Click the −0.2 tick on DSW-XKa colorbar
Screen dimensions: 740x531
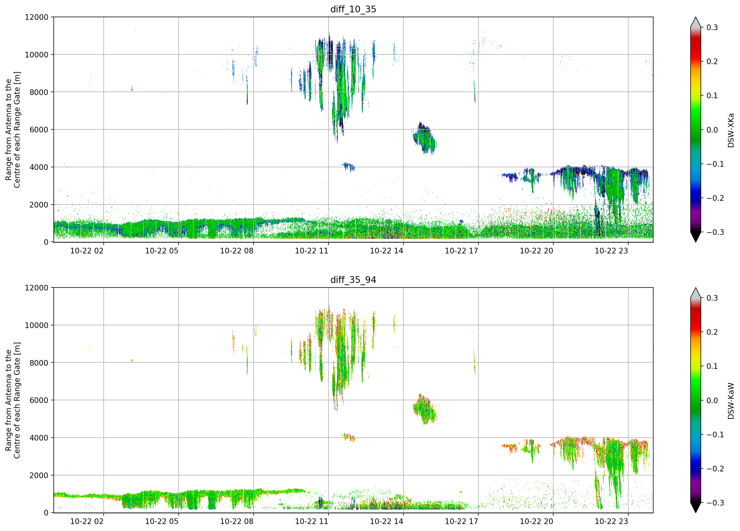715,198
